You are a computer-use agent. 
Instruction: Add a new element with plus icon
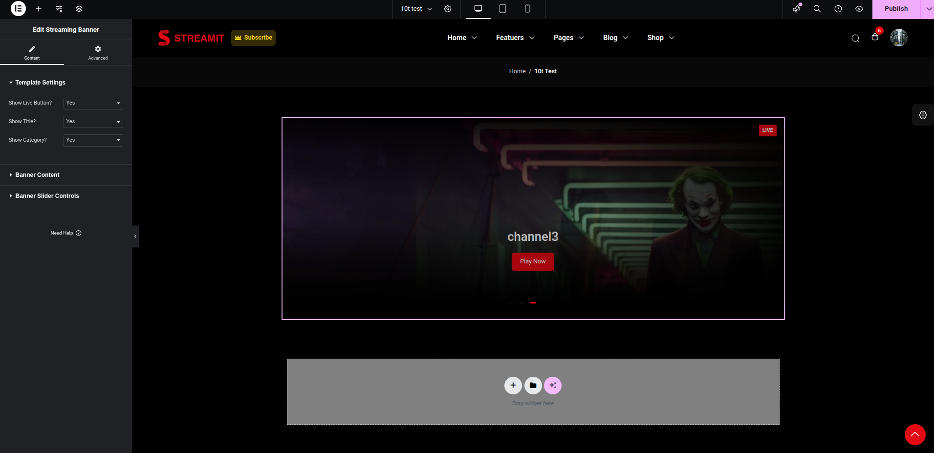(x=39, y=9)
